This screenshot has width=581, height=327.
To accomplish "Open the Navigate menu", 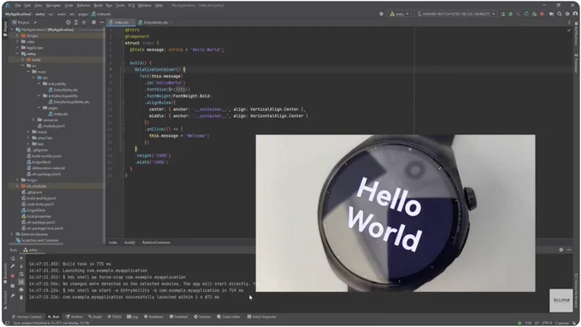I will pos(53,6).
